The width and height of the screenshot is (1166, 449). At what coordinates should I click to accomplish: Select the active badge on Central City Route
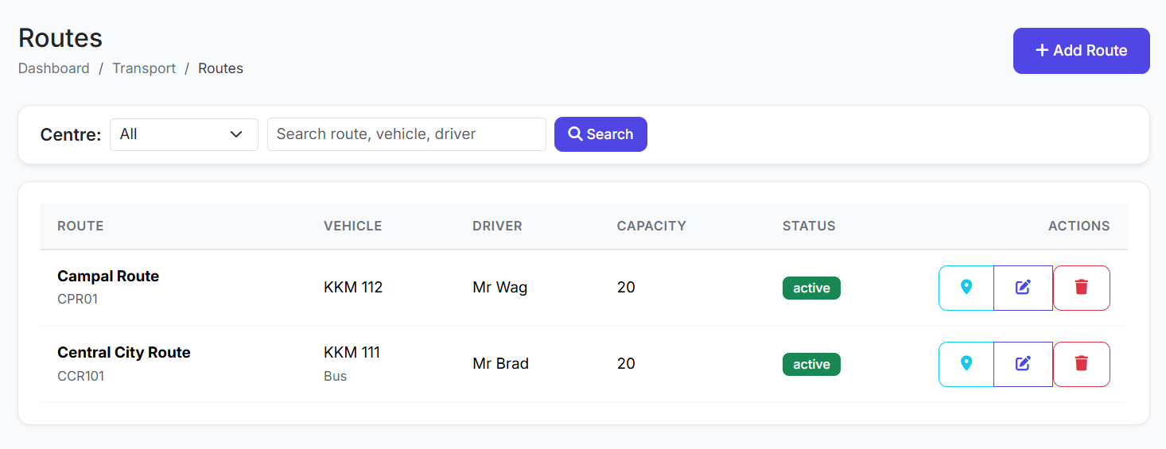811,364
